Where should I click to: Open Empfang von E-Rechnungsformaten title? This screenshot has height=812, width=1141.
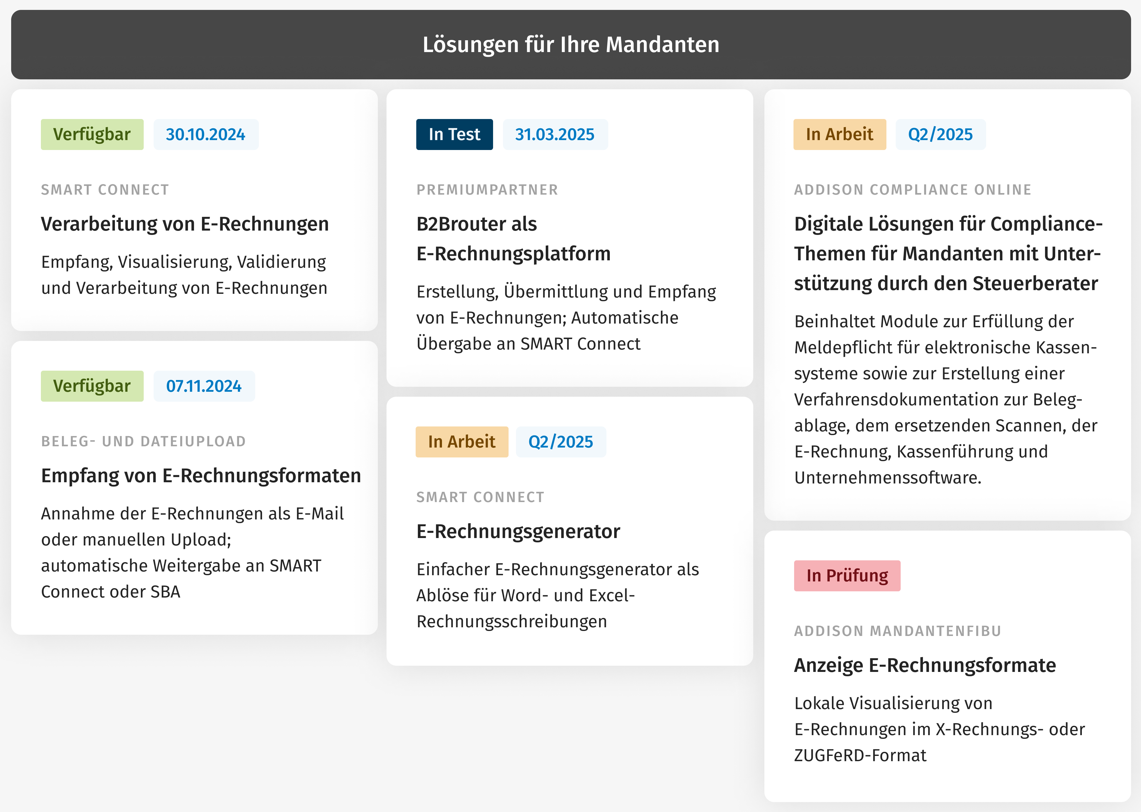click(201, 475)
